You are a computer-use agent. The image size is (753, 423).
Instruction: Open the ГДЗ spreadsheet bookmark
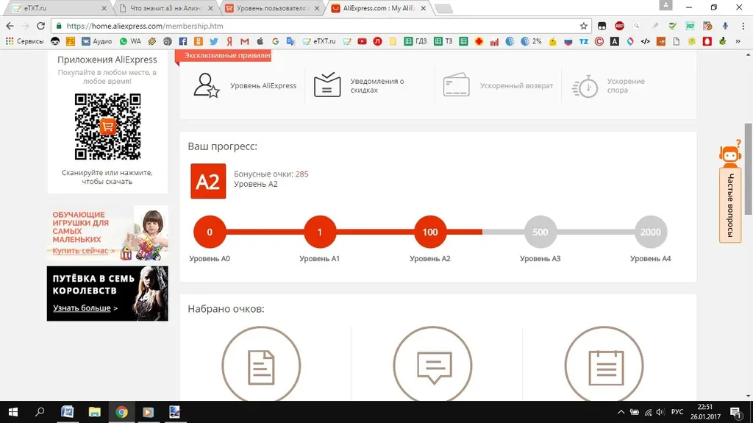pos(415,41)
